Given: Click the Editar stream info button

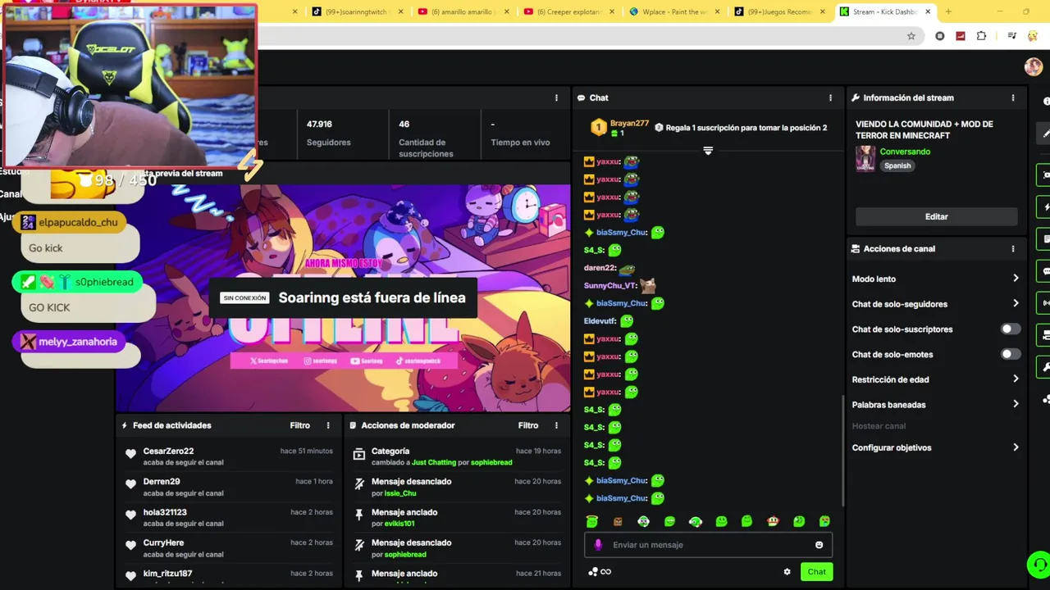Looking at the screenshot, I should [936, 216].
